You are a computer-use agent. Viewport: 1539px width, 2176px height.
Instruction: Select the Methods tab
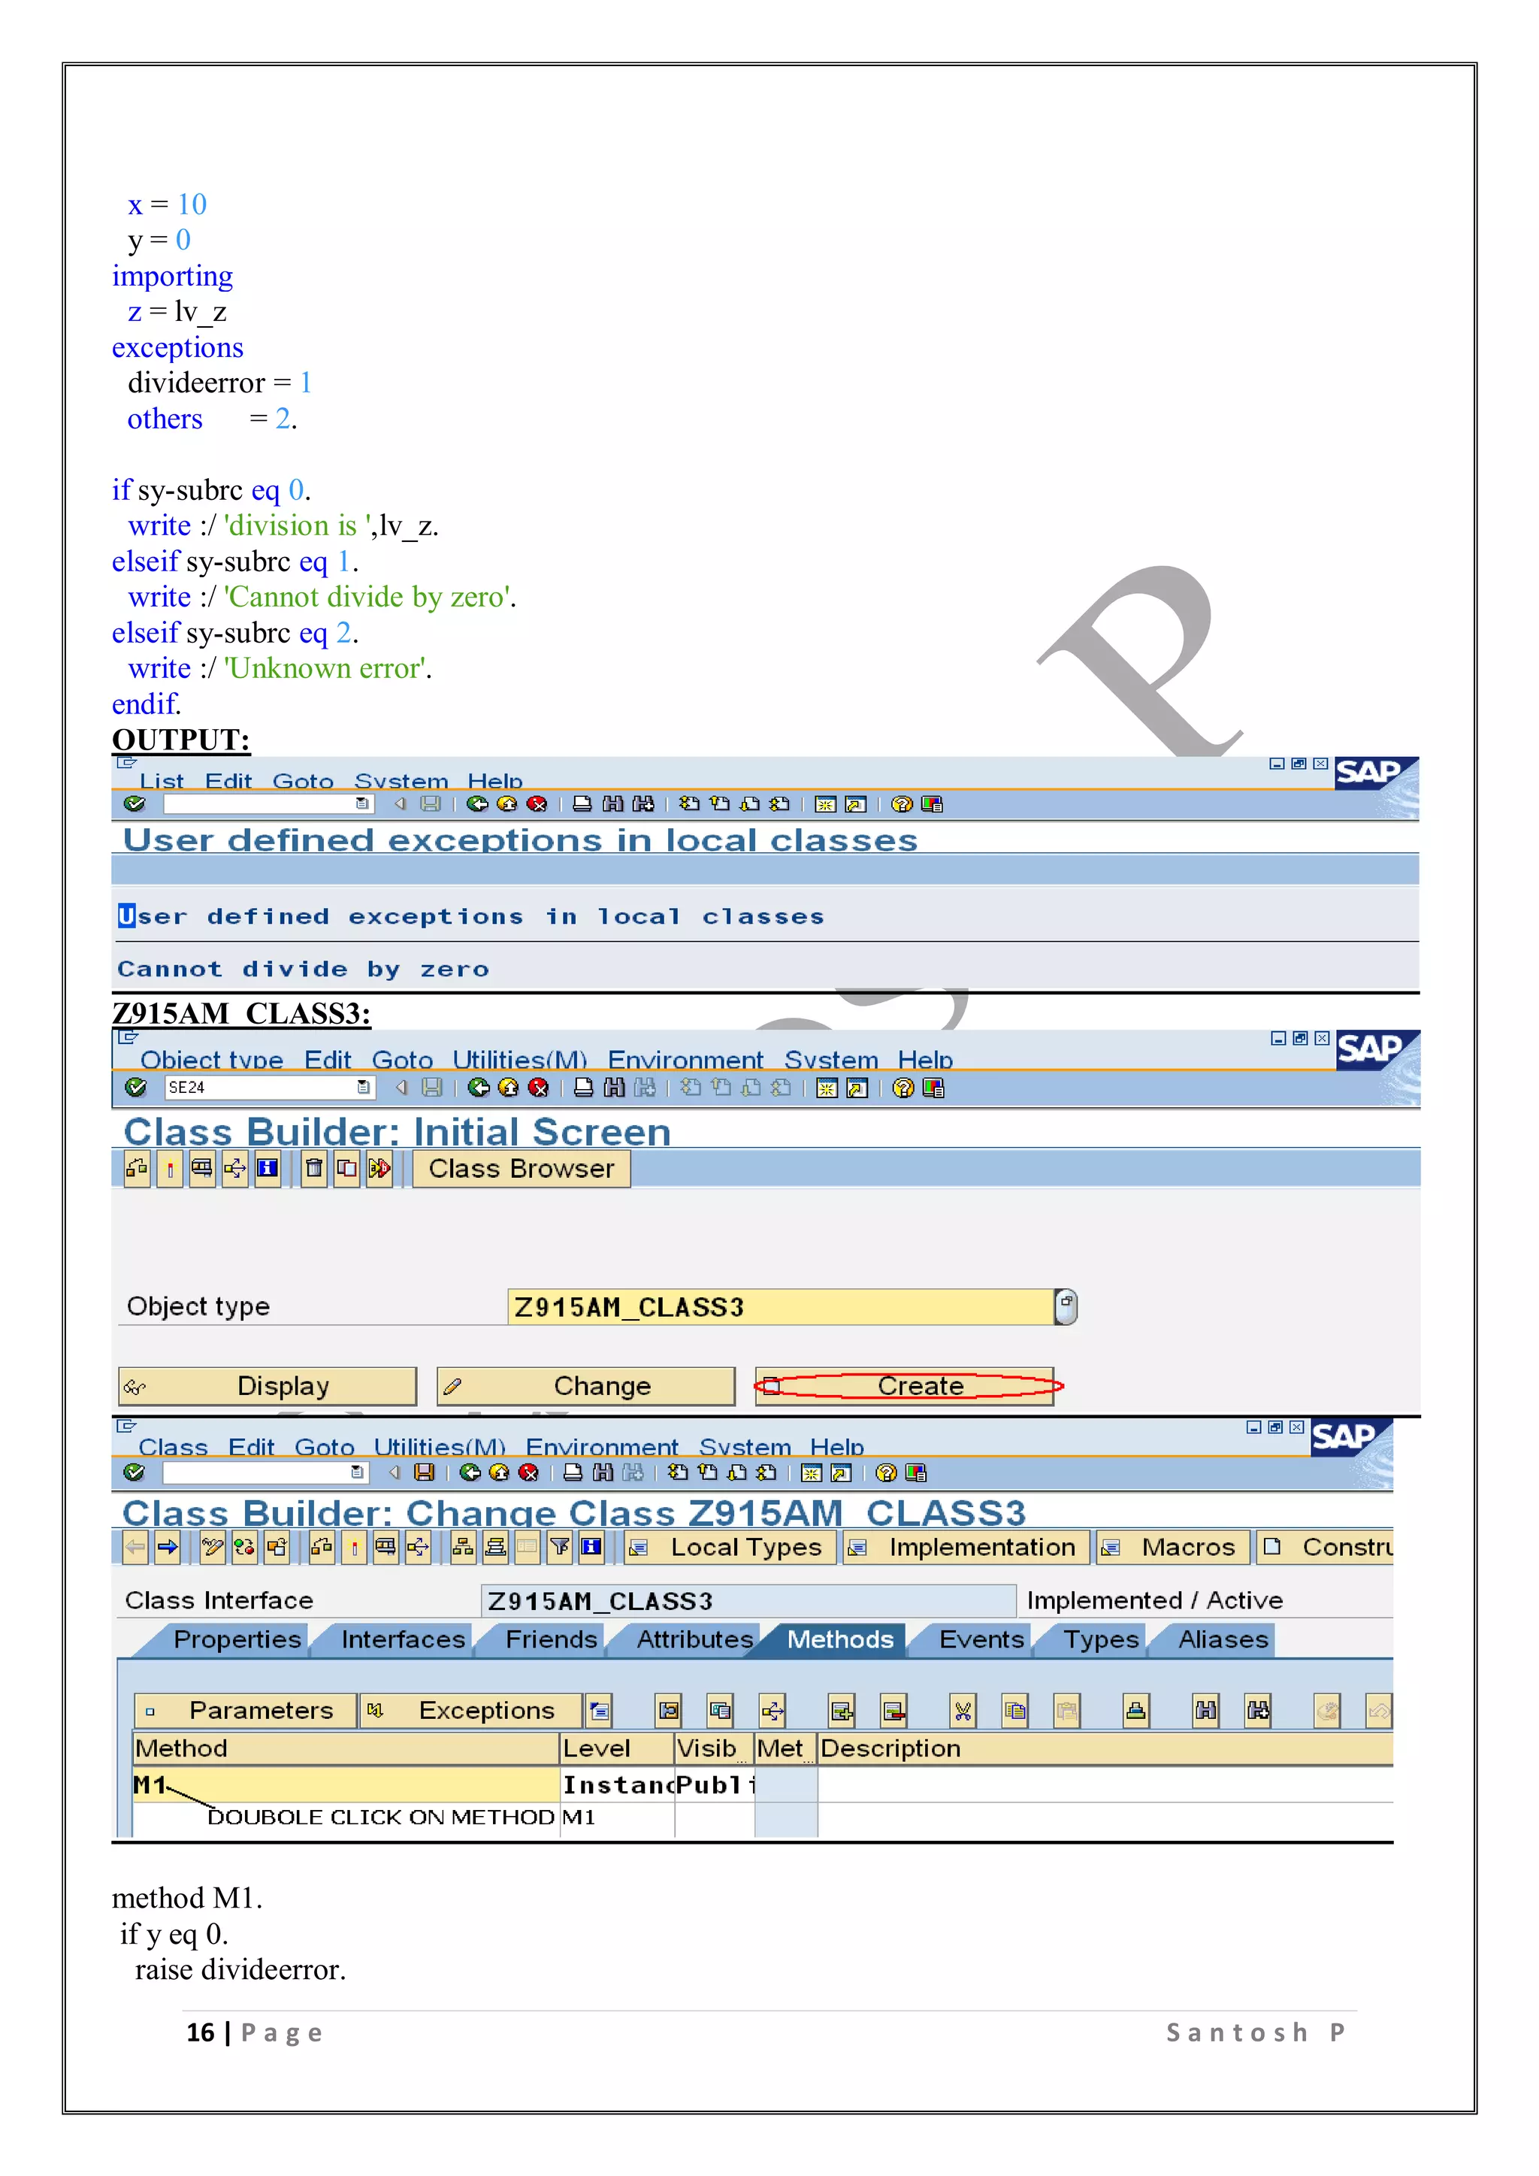tap(839, 1639)
